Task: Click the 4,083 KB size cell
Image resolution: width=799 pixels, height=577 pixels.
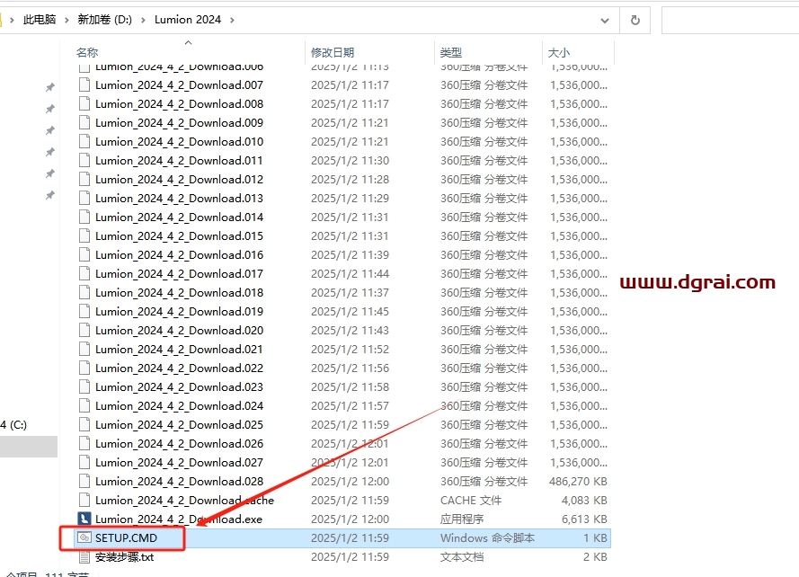Action: click(584, 500)
